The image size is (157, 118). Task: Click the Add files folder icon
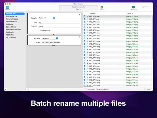pos(7,7)
